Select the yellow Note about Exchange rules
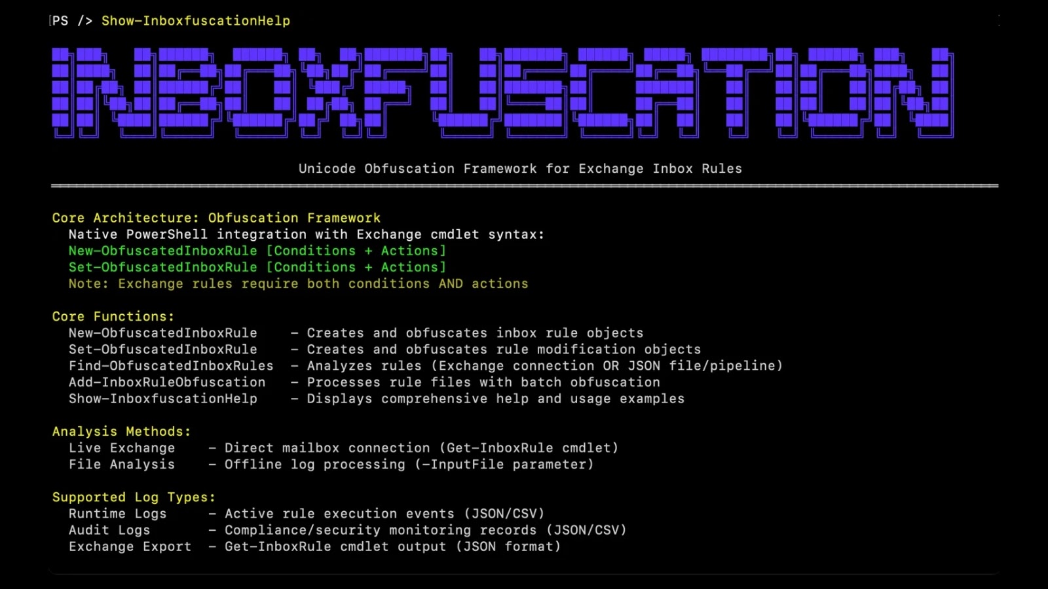The width and height of the screenshot is (1048, 589). (x=297, y=283)
